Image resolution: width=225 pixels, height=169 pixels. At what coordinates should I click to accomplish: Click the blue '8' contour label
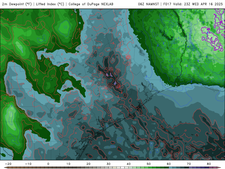tap(207, 33)
